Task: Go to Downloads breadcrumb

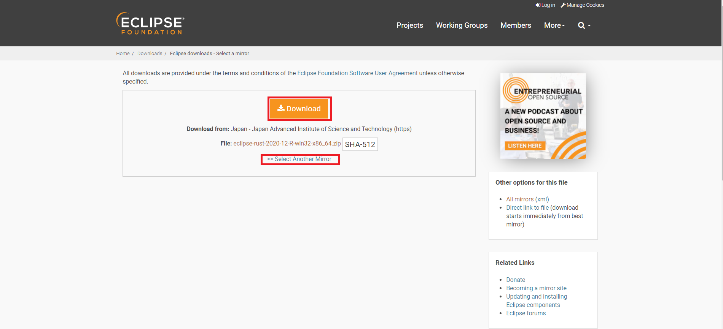Action: click(x=150, y=54)
